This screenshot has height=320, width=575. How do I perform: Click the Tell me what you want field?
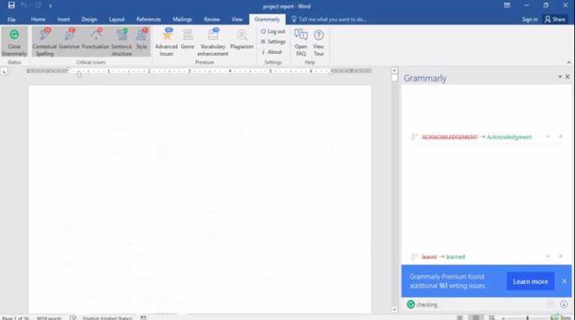(x=329, y=19)
